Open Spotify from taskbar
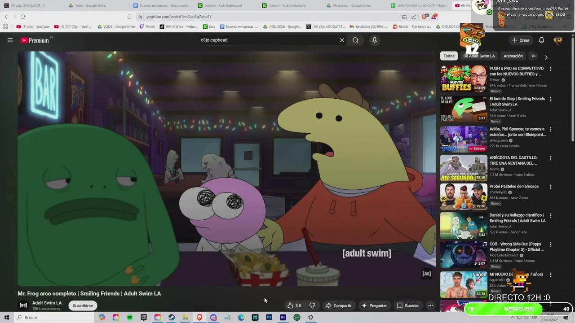The image size is (575, 323). point(130,317)
